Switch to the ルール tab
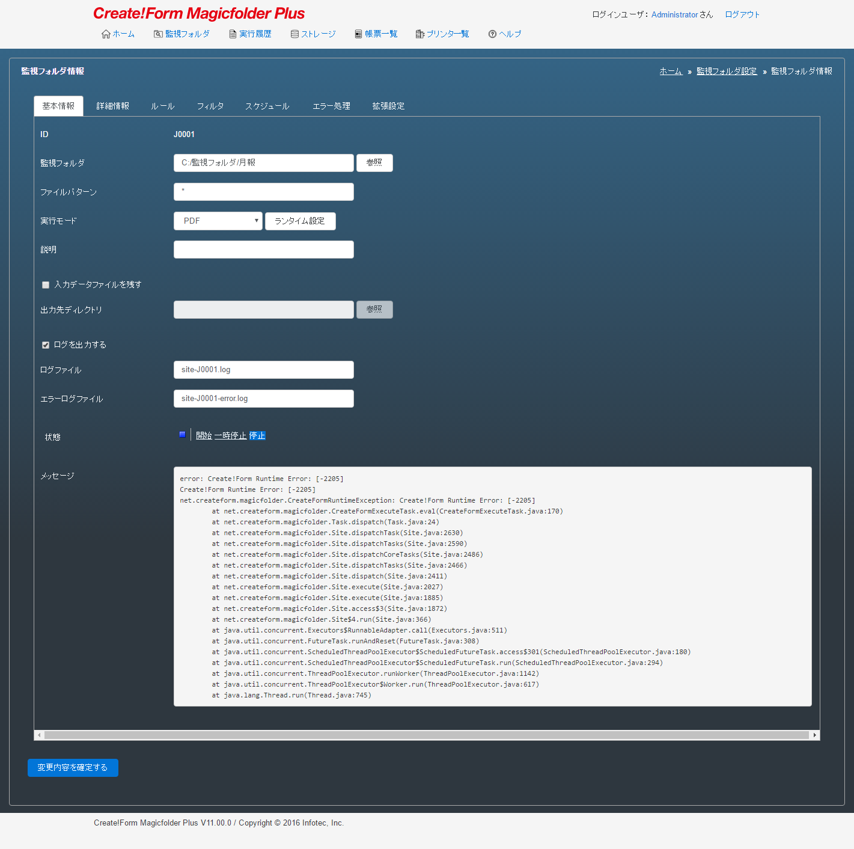854x849 pixels. point(163,106)
